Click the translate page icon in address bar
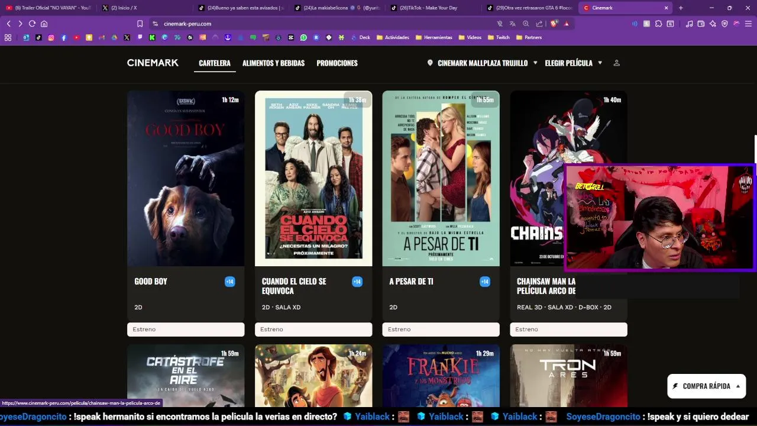Image resolution: width=757 pixels, height=426 pixels. 513,24
